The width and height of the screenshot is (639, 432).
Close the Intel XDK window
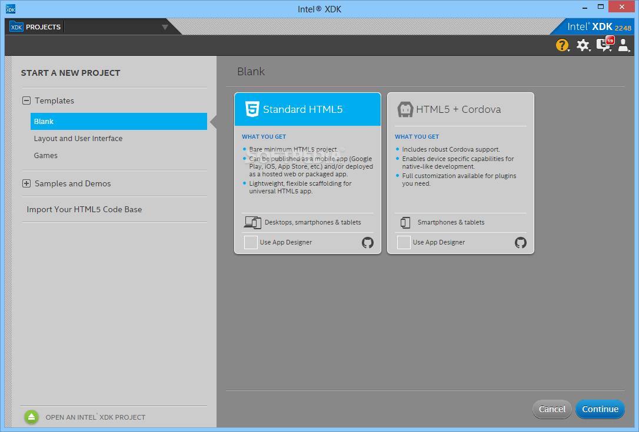pyautogui.click(x=621, y=6)
